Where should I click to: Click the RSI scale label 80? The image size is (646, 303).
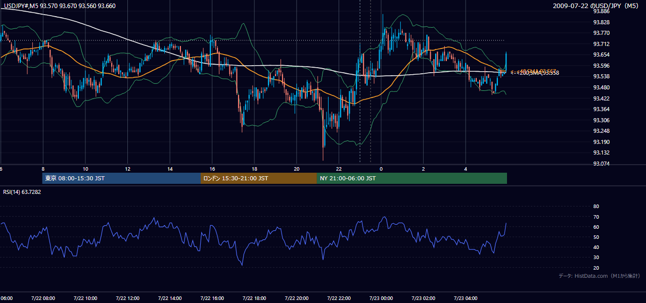click(x=596, y=207)
